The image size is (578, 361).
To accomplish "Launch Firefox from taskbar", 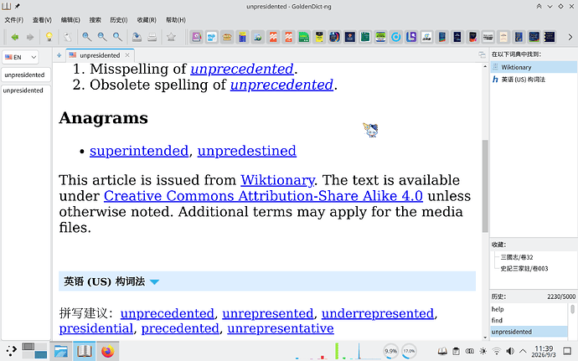I will point(107,351).
